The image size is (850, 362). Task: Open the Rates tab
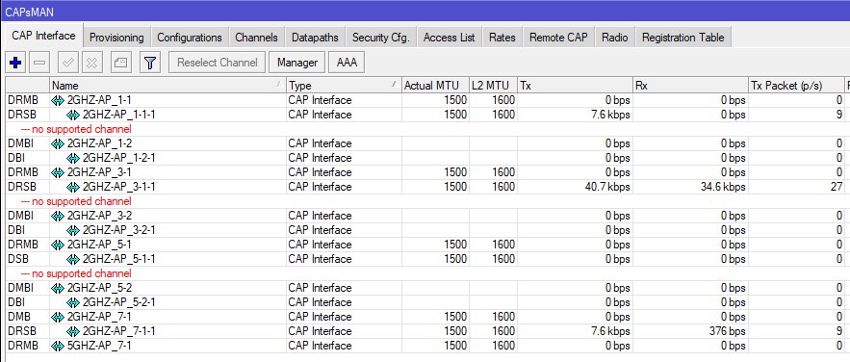pos(502,38)
